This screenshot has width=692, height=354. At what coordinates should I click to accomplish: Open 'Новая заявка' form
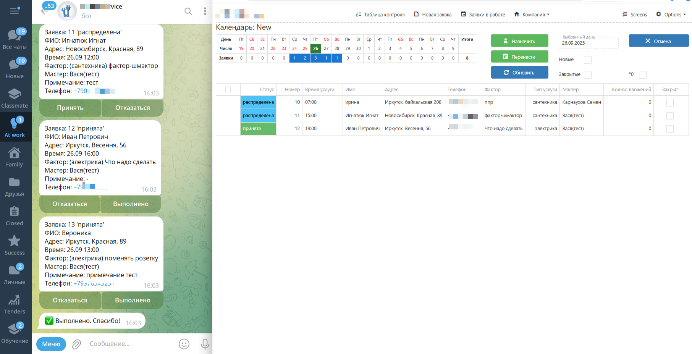[433, 15]
